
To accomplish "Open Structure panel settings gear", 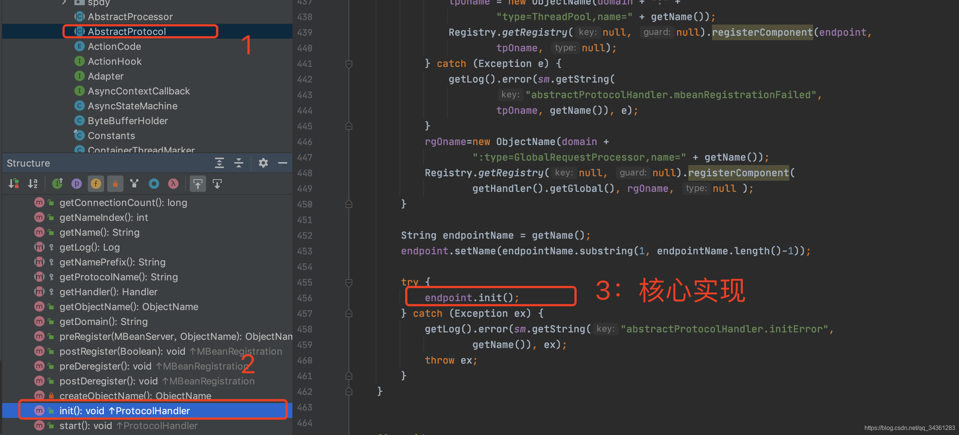I will (263, 163).
